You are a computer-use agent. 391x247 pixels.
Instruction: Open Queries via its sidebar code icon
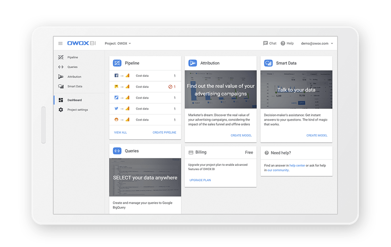click(x=60, y=67)
